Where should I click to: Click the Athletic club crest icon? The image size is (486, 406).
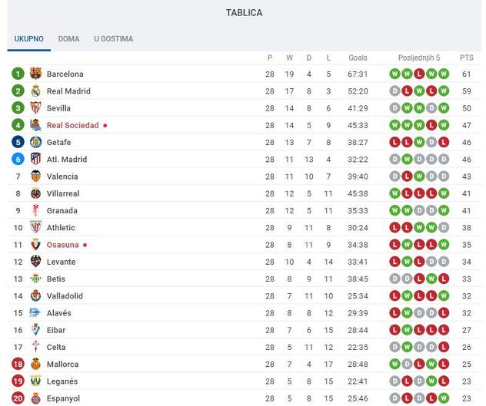click(x=35, y=228)
